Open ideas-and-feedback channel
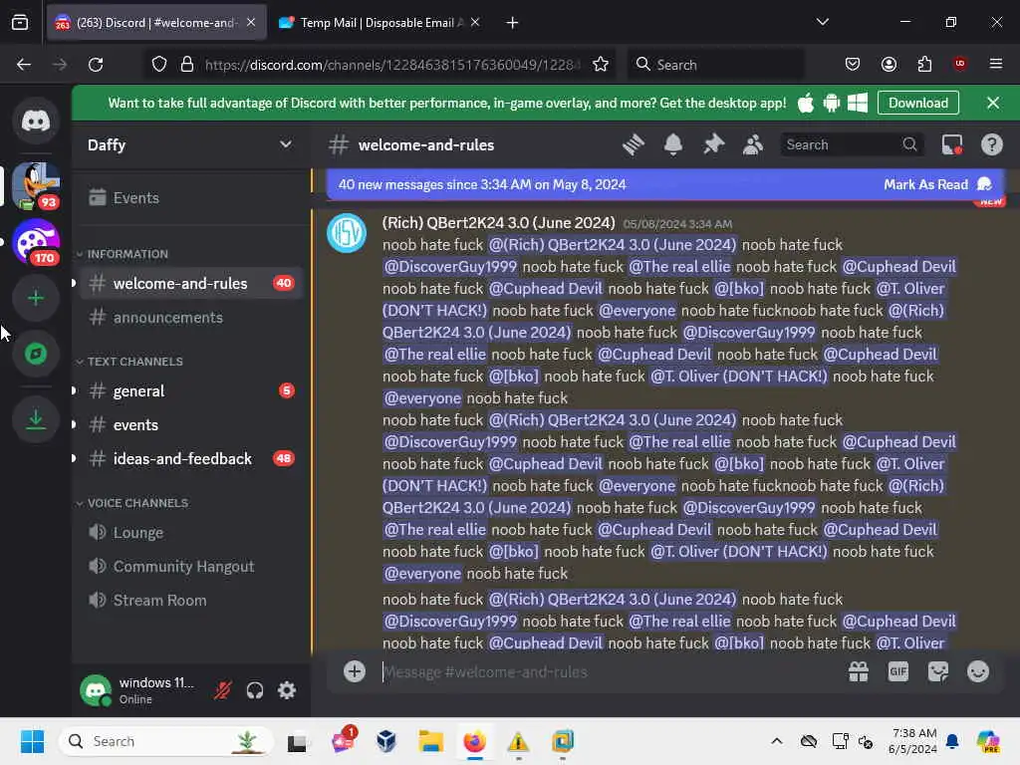This screenshot has width=1020, height=765. 191,458
